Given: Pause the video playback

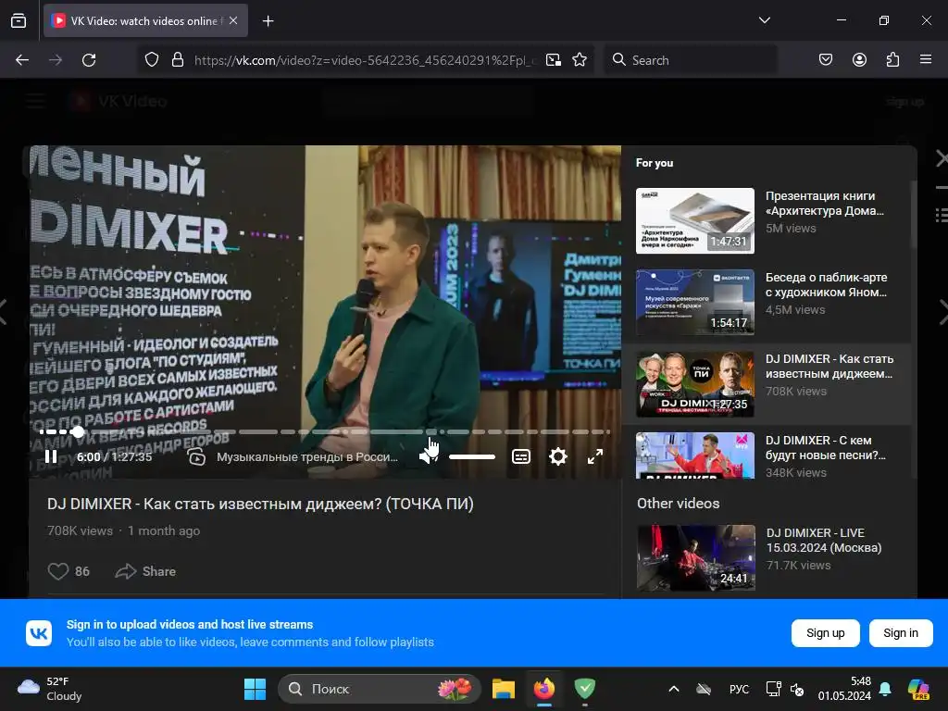Looking at the screenshot, I should pyautogui.click(x=52, y=457).
